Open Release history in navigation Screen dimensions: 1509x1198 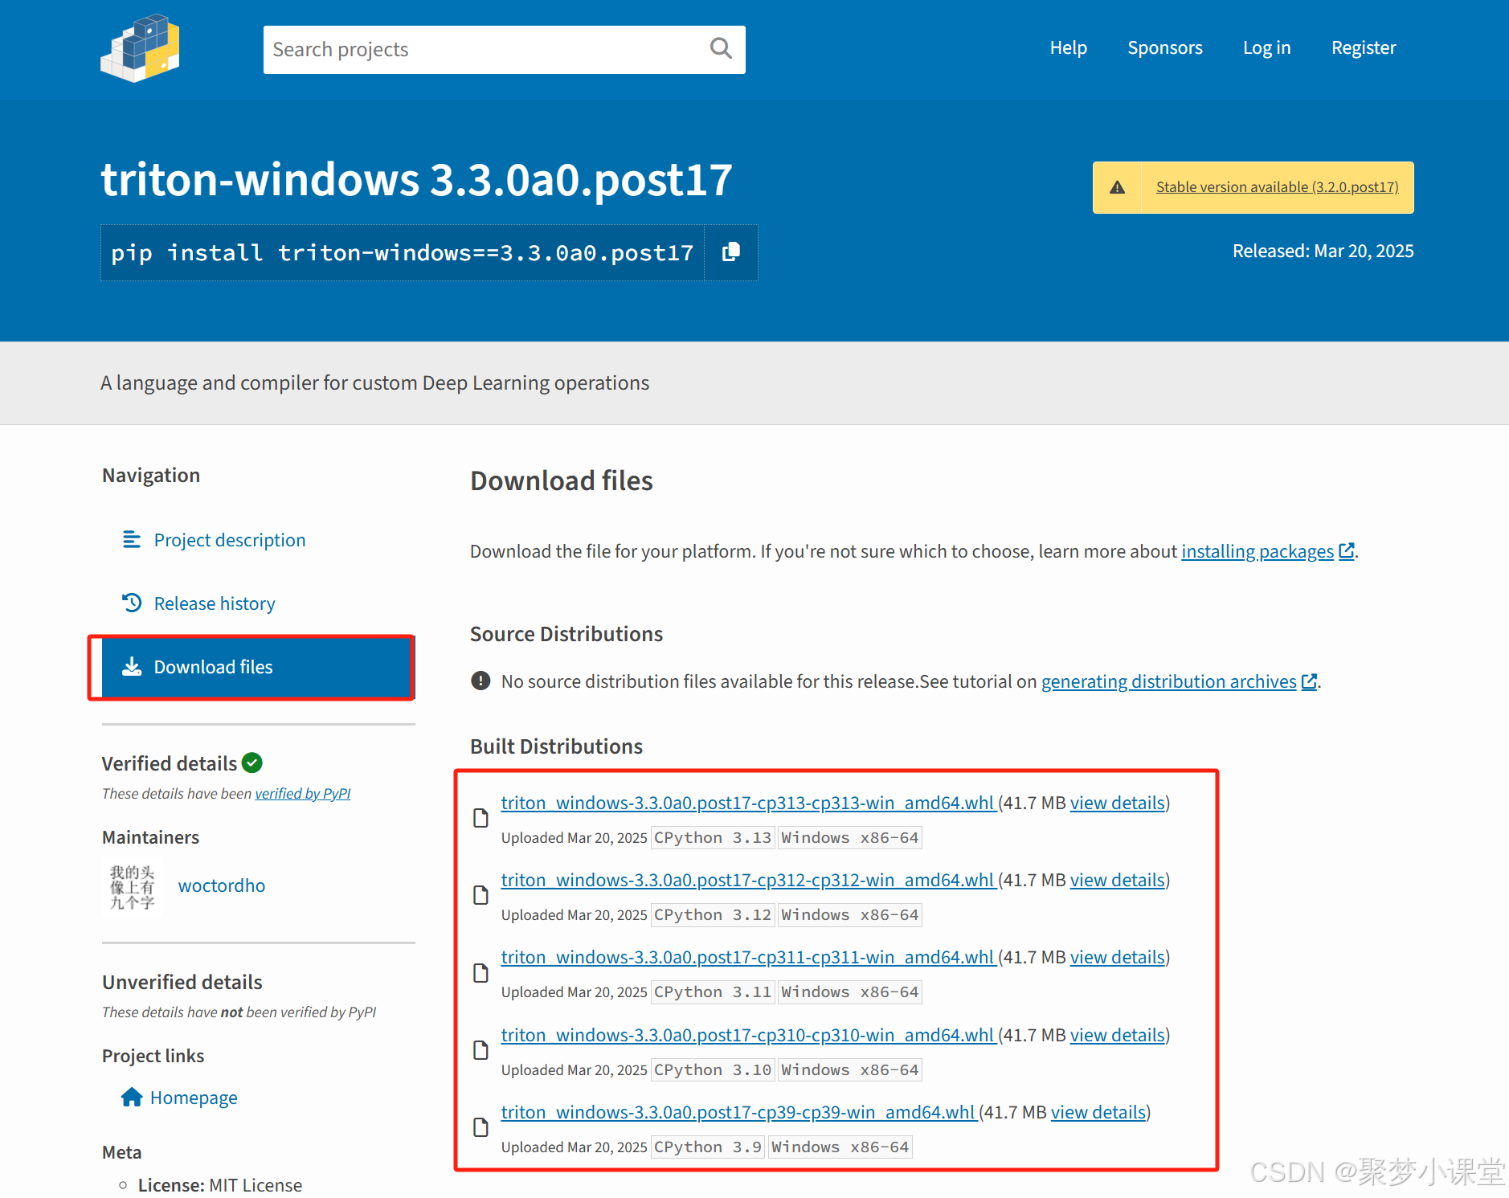pyautogui.click(x=215, y=603)
